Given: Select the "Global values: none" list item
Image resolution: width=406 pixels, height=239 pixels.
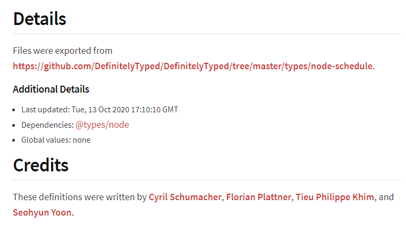Looking at the screenshot, I should coord(56,140).
